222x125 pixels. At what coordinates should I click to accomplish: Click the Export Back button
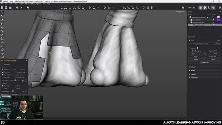point(213,57)
